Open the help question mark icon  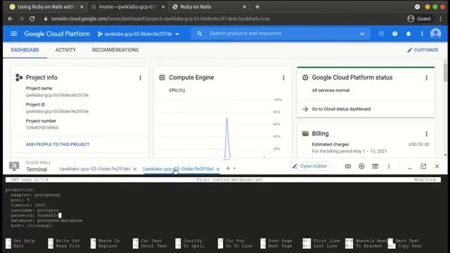[394, 34]
